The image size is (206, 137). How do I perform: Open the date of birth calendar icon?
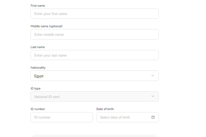click(x=153, y=117)
